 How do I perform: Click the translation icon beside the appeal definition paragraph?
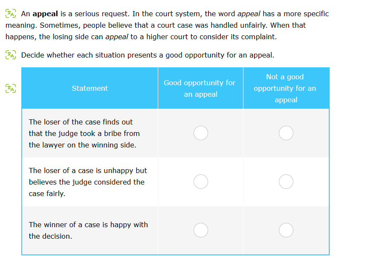pyautogui.click(x=9, y=13)
